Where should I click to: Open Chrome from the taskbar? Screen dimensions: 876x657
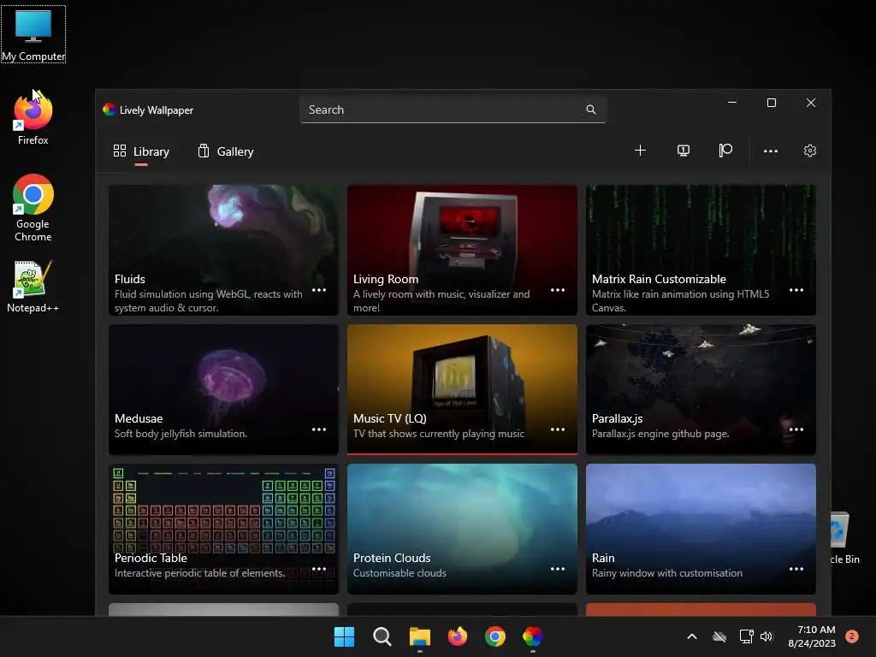[x=495, y=636]
